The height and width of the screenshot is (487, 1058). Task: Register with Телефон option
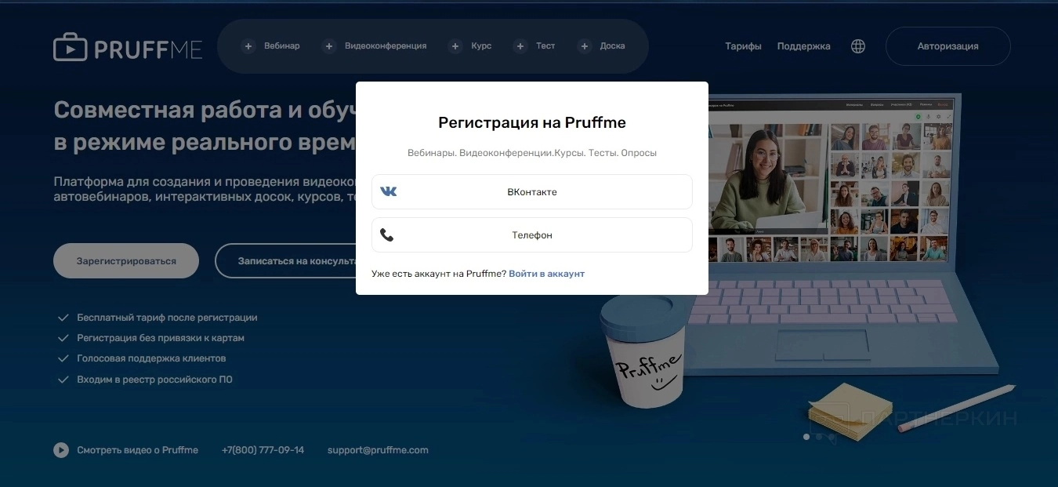point(532,234)
